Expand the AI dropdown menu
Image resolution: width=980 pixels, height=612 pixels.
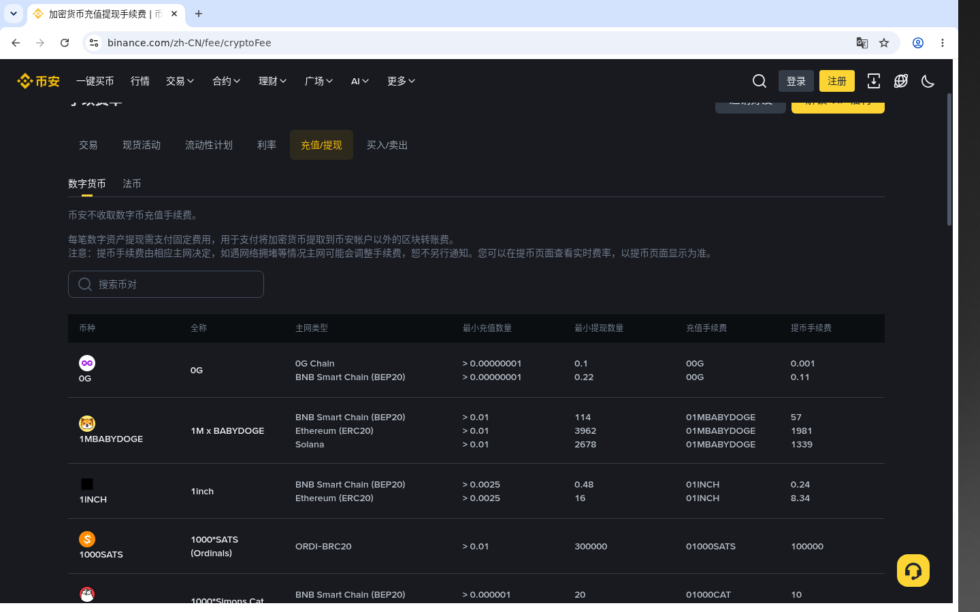click(x=360, y=81)
